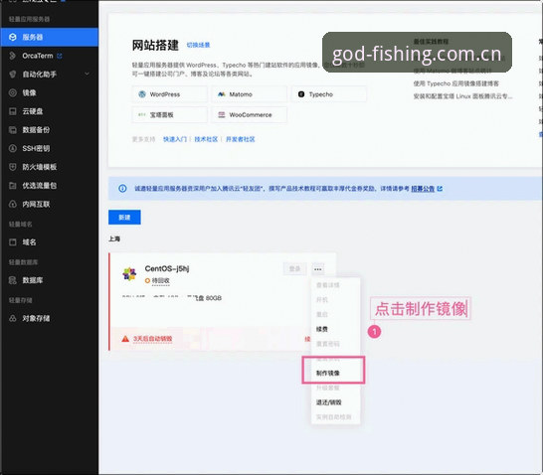The image size is (543, 475).
Task: Select the WordPress application card
Action: 170,94
